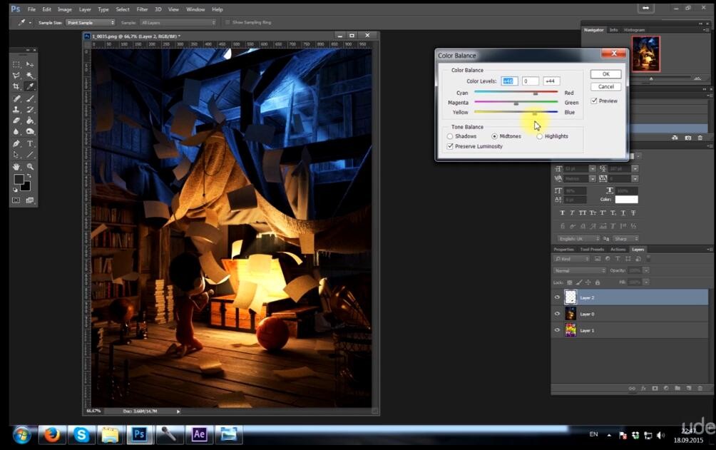Toggle Quick Mask mode in toolbox
The height and width of the screenshot is (450, 716).
click(x=16, y=200)
